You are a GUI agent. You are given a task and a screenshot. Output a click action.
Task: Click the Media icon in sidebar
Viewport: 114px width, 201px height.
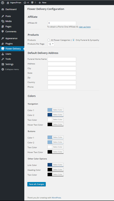3,21
